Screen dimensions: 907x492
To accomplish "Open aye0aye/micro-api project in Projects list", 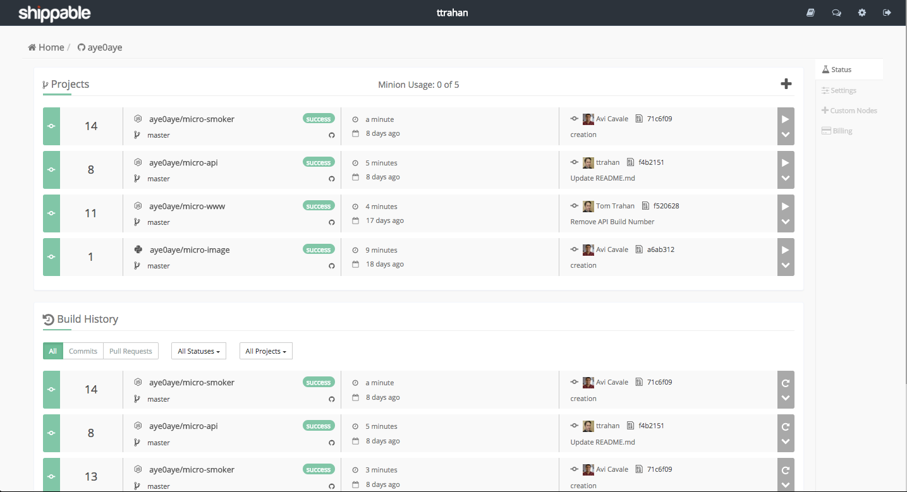I will click(183, 162).
